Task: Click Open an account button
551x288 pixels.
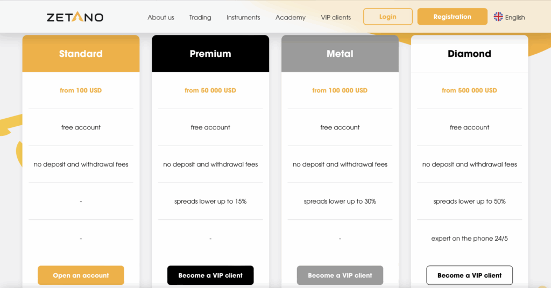Action: pyautogui.click(x=81, y=275)
